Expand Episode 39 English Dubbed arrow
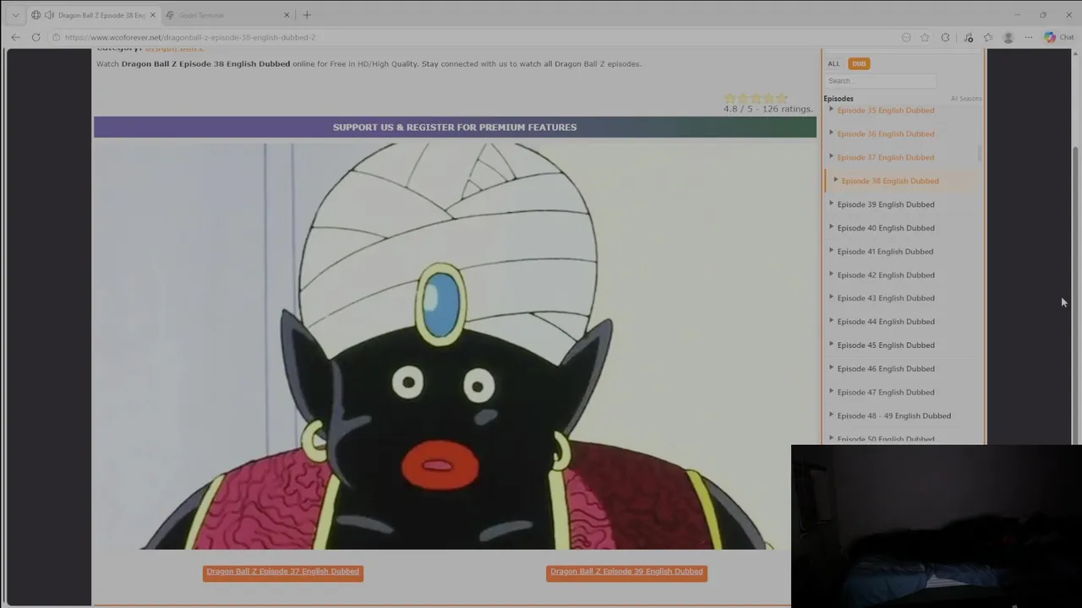 coord(831,204)
